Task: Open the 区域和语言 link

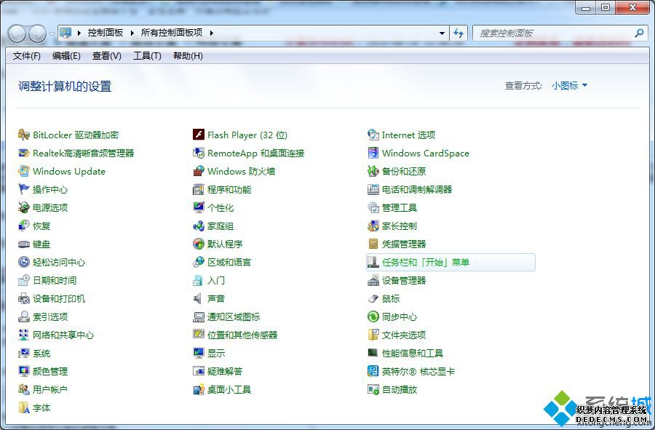Action: [229, 262]
